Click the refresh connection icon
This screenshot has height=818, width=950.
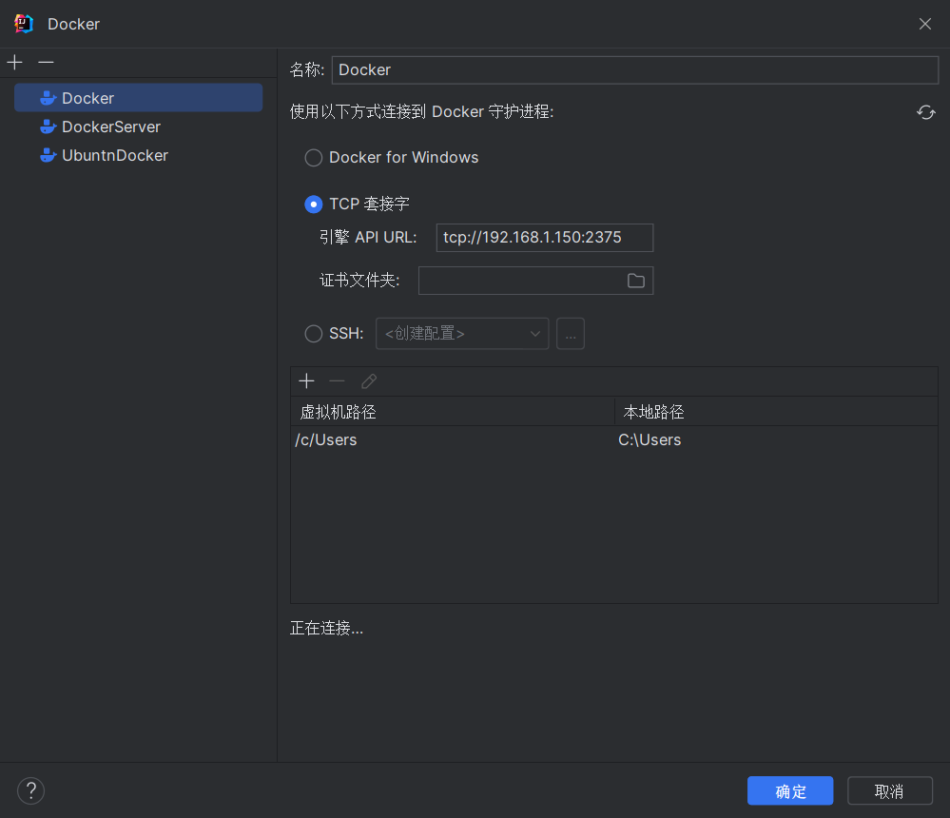coord(925,112)
